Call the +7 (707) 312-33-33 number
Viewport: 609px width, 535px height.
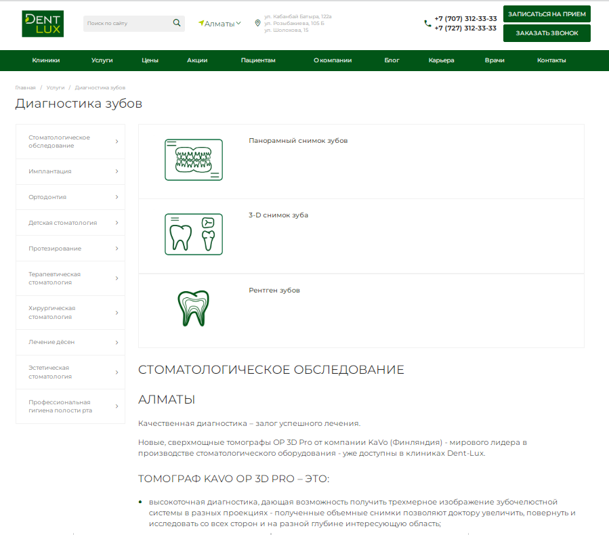pyautogui.click(x=465, y=19)
